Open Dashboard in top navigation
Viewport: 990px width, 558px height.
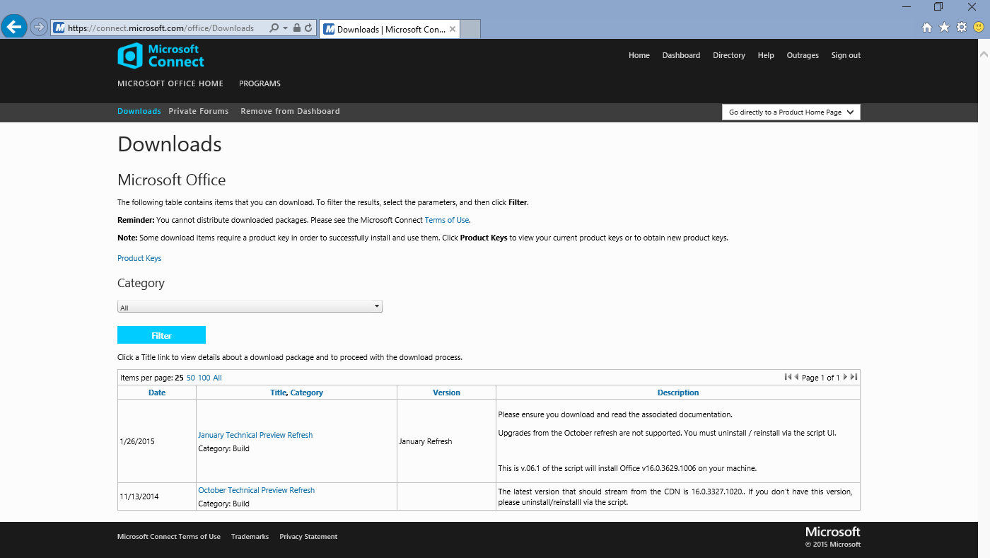[681, 55]
